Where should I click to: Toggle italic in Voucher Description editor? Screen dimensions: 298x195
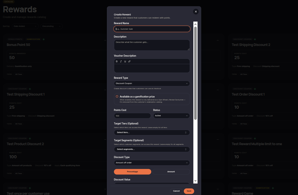click(121, 61)
